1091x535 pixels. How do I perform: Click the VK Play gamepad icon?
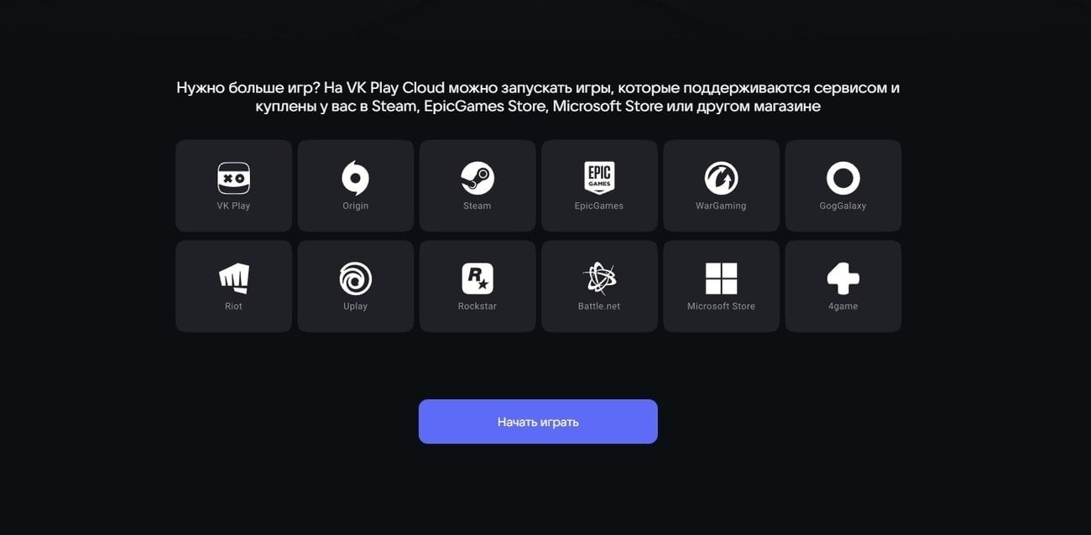click(233, 178)
